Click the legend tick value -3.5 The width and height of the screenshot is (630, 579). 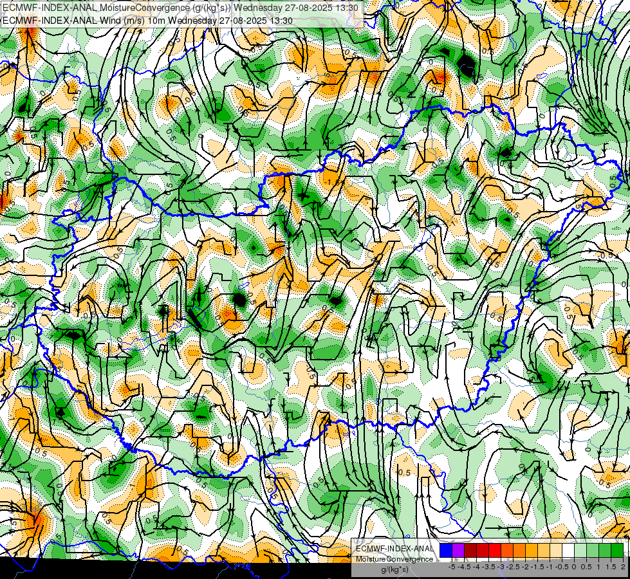(488, 567)
